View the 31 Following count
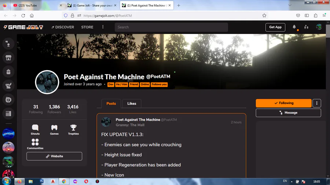Image resolution: width=330 pixels, height=185 pixels. click(x=36, y=109)
